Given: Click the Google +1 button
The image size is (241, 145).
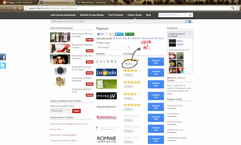Looking at the screenshot, I should pos(111,34).
